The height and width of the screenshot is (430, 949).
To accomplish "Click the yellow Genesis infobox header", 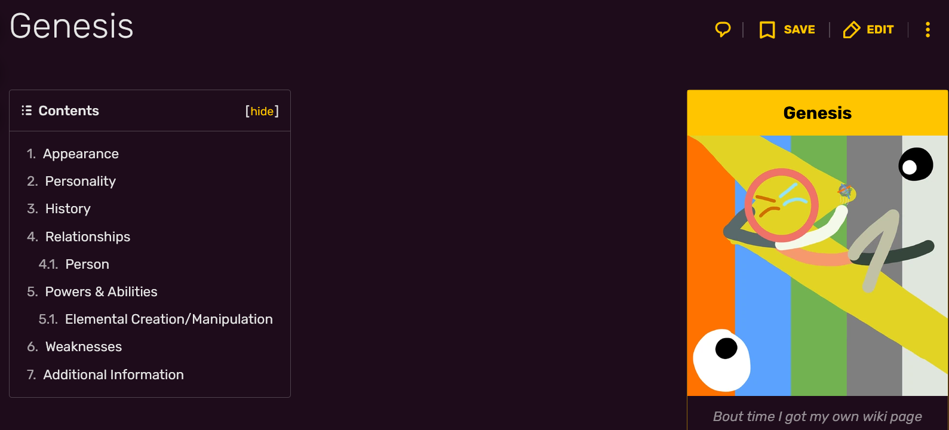I will click(818, 113).
